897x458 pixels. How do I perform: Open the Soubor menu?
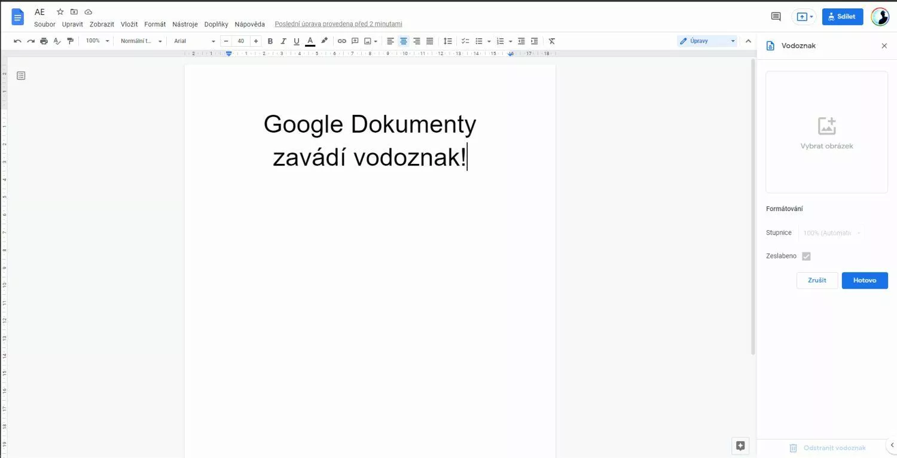pyautogui.click(x=45, y=25)
